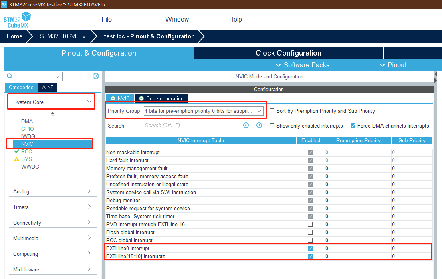Click STM32F103VETx breadcrumb
The height and width of the screenshot is (279, 442).
[x=63, y=36]
